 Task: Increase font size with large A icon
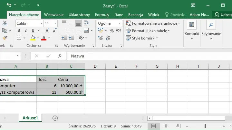click(47, 30)
